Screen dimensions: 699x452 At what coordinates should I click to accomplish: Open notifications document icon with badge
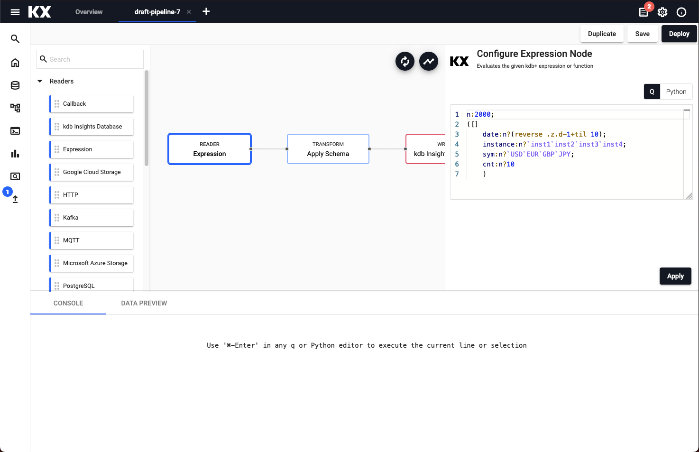[644, 12]
